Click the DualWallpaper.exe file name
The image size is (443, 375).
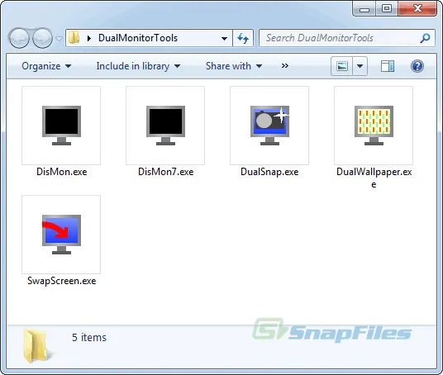[x=374, y=178]
